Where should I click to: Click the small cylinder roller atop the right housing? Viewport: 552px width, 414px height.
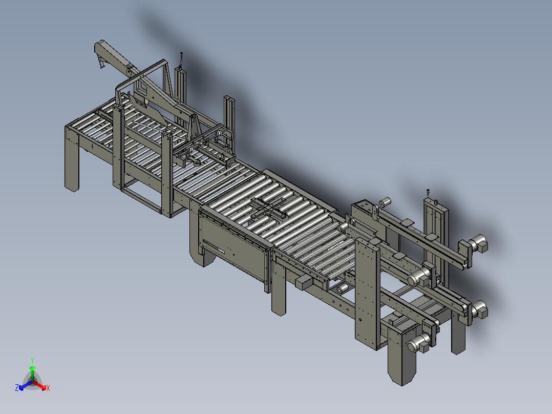pos(385,202)
